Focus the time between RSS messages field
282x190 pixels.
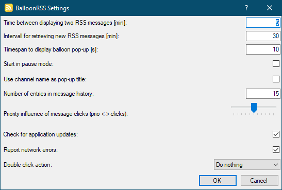[x=263, y=23]
